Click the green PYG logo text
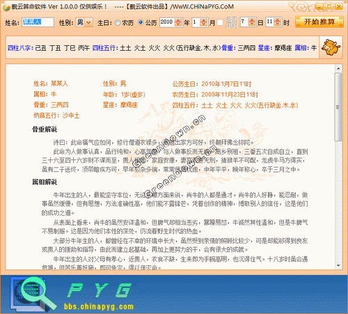Screen dimensions: 348x314 pos(100,290)
